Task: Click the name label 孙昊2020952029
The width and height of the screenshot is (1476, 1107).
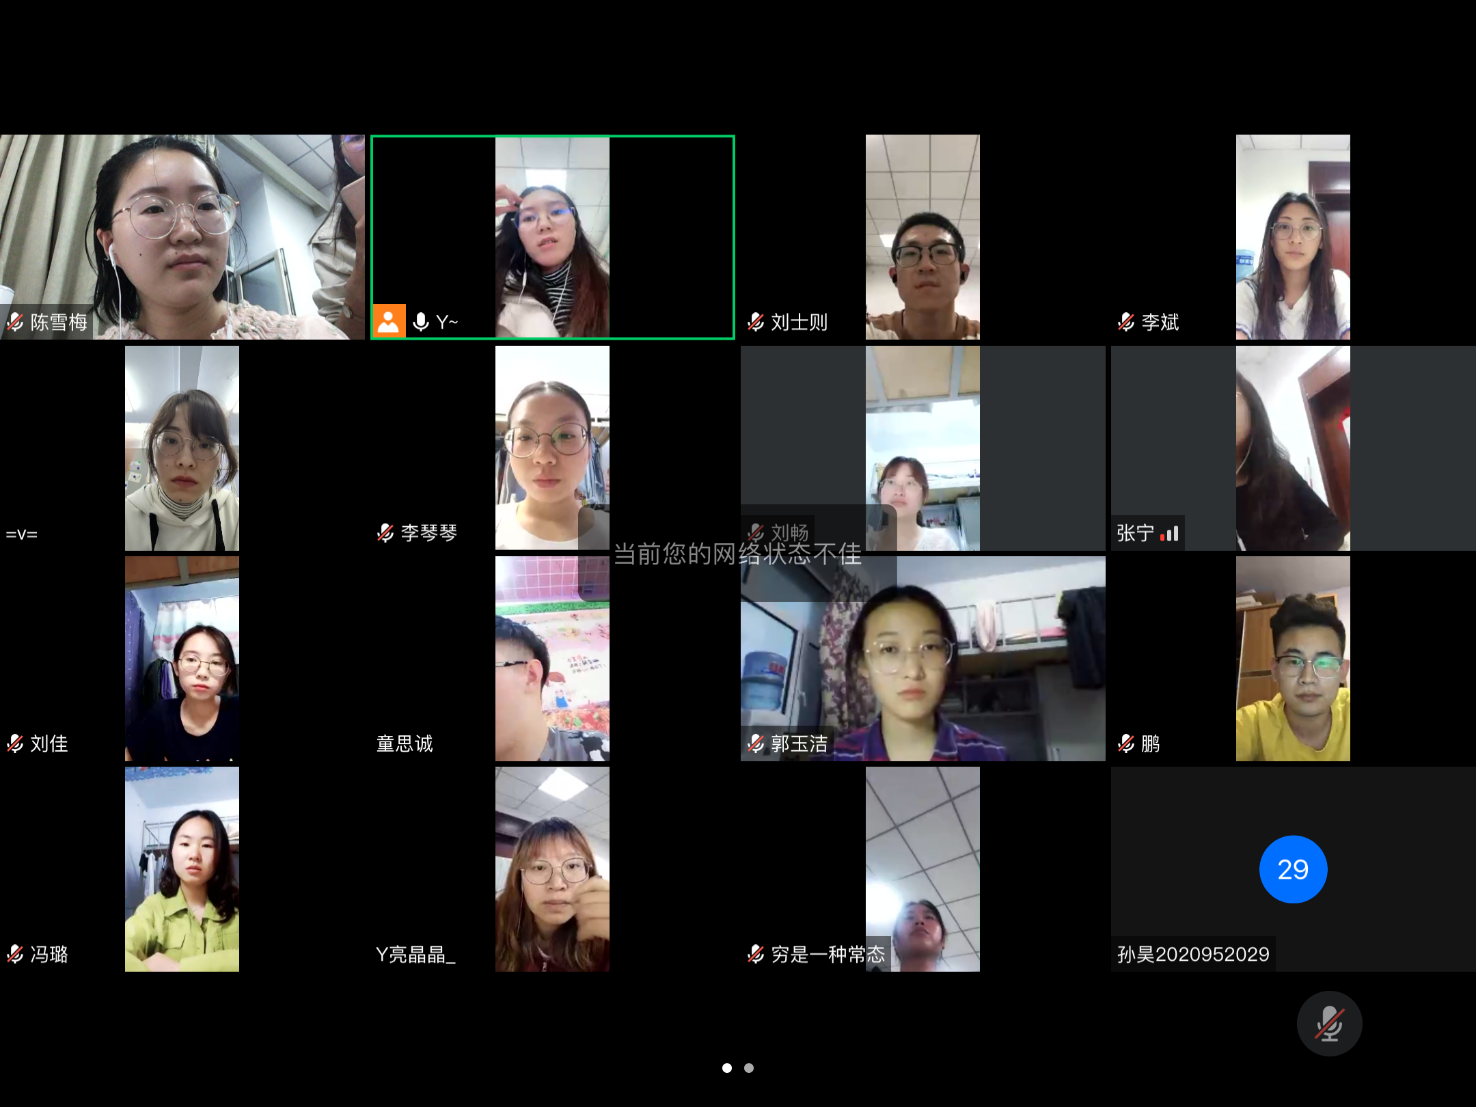Action: (1193, 954)
